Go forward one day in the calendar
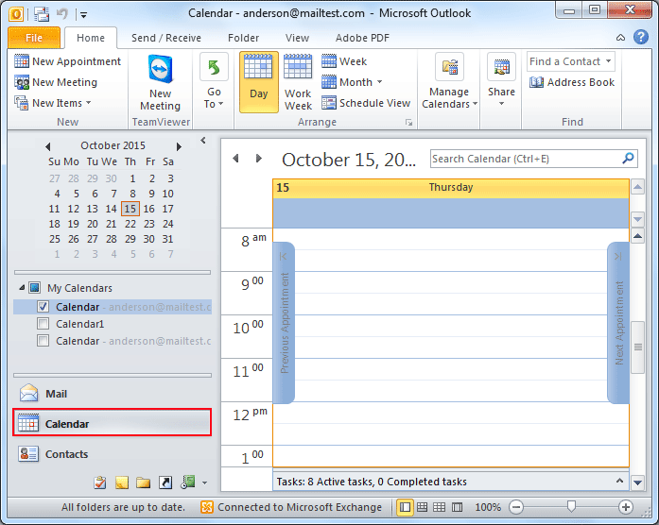The height and width of the screenshot is (525, 659). (258, 159)
